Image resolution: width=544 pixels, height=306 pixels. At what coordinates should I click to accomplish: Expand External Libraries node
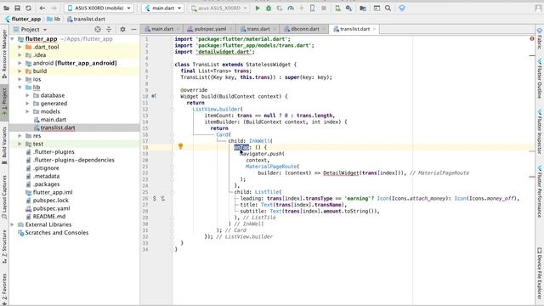(13, 224)
